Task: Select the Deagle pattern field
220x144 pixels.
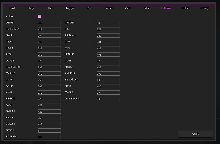Action: [49, 61]
